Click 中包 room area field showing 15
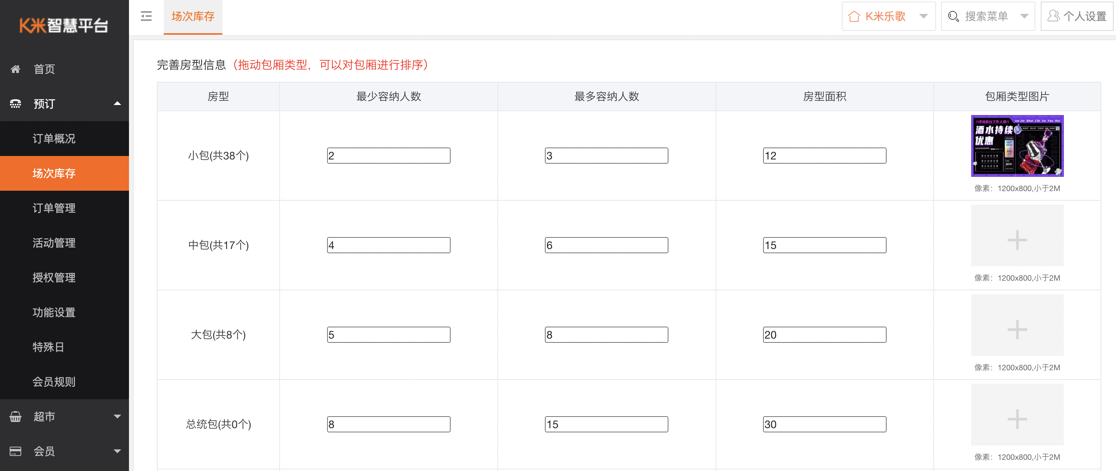The height and width of the screenshot is (471, 1116). pos(824,245)
